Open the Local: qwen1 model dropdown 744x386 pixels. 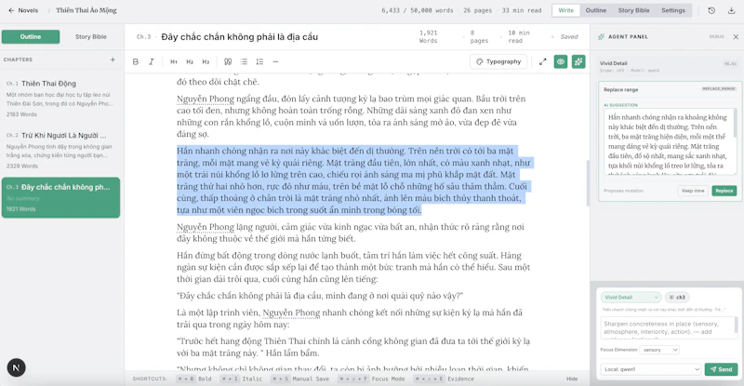(x=650, y=369)
